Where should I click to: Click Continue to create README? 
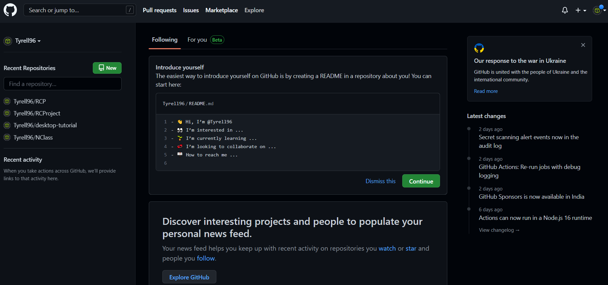pos(421,181)
